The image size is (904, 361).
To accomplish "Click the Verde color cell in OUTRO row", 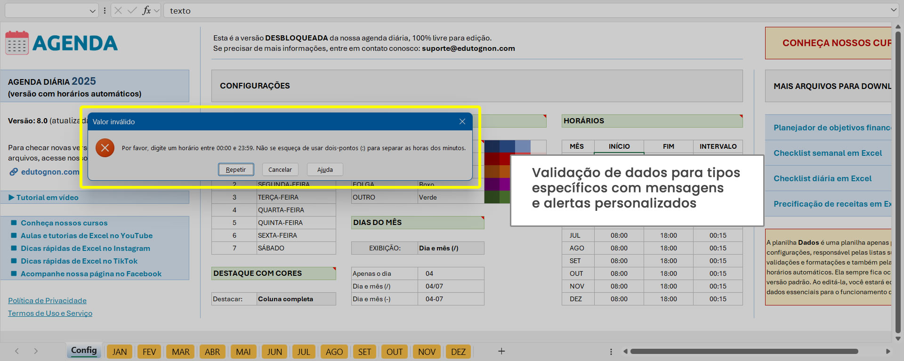I will pos(451,197).
